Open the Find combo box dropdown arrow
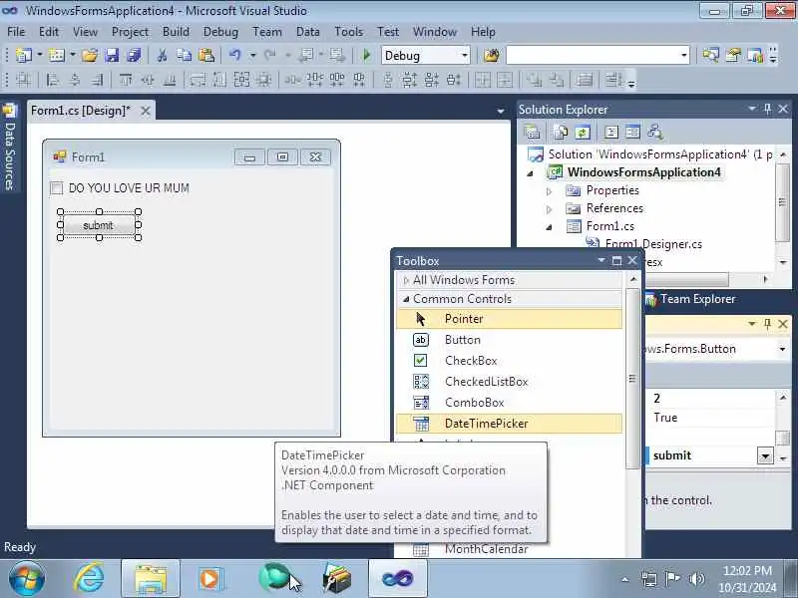The width and height of the screenshot is (798, 598). point(684,56)
